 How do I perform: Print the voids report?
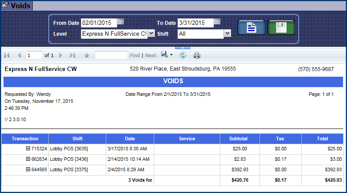(x=197, y=55)
